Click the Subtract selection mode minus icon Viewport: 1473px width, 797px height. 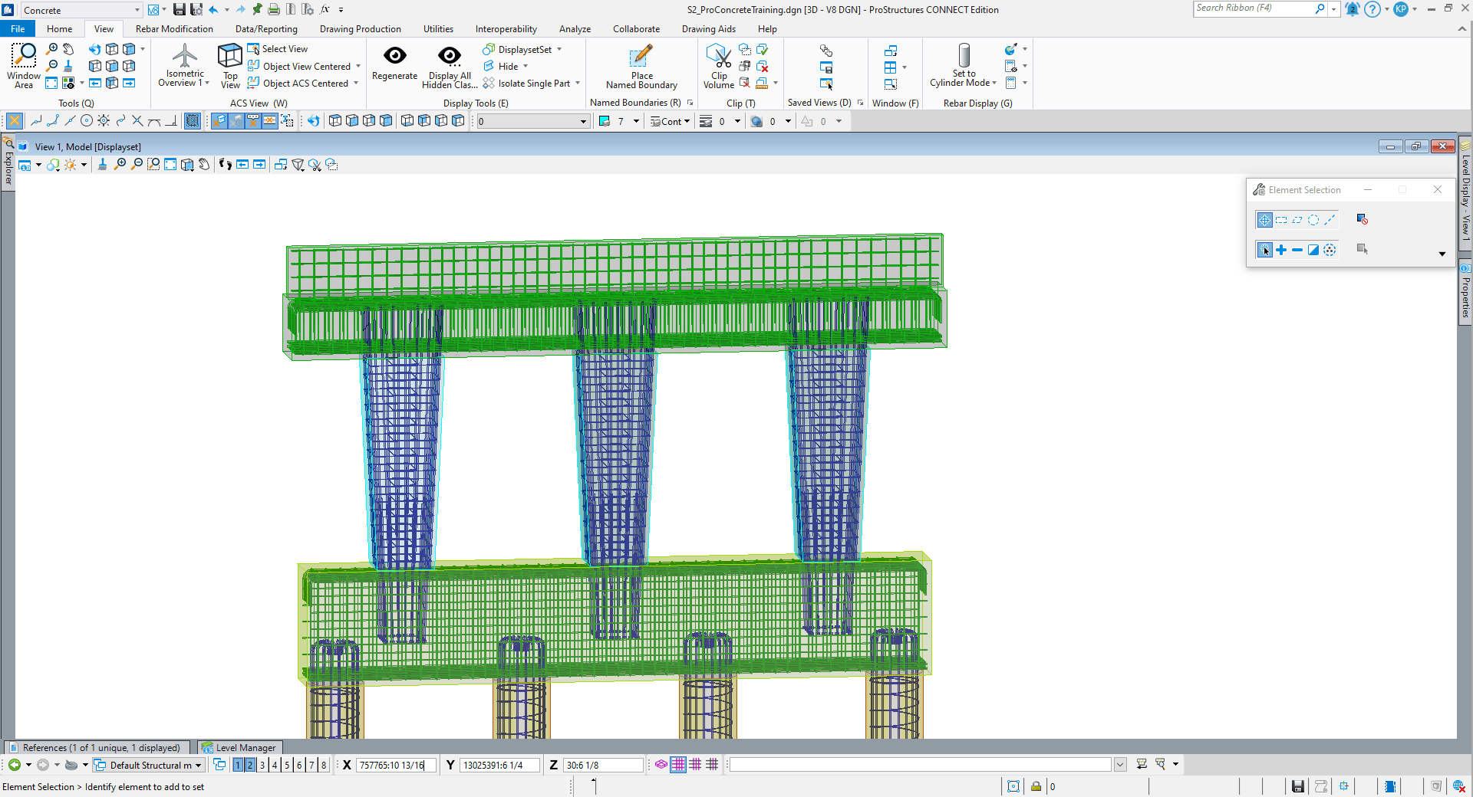coord(1297,250)
